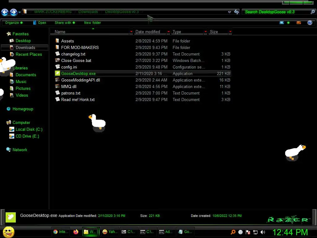Select the FOR MOD-MAKERS folder
Screen dimensions: 317x238
[143, 47]
